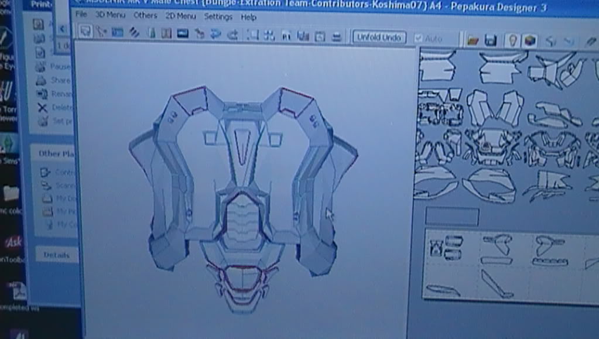Screen dimensions: 599x339
Task: Open Scanners and Cameras link under Other Places
Action: [58, 186]
